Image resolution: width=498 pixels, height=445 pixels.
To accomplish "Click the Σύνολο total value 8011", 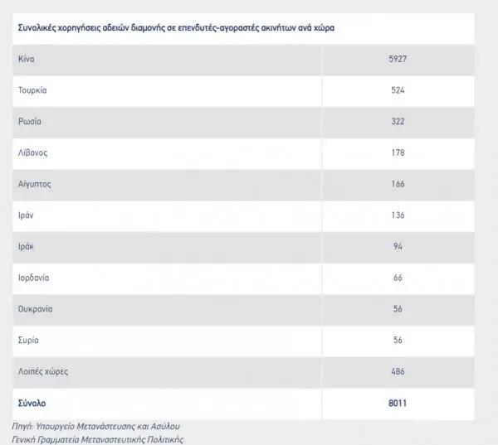I will tap(398, 403).
